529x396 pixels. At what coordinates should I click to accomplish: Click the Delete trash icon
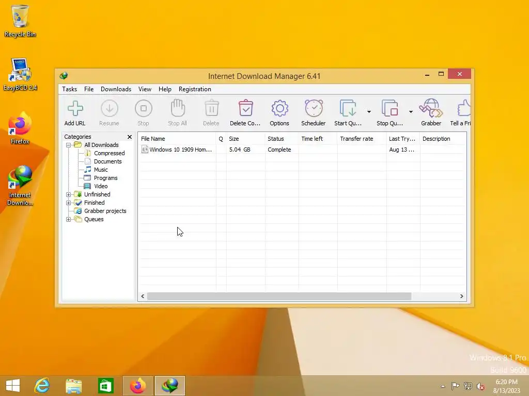[x=211, y=108]
